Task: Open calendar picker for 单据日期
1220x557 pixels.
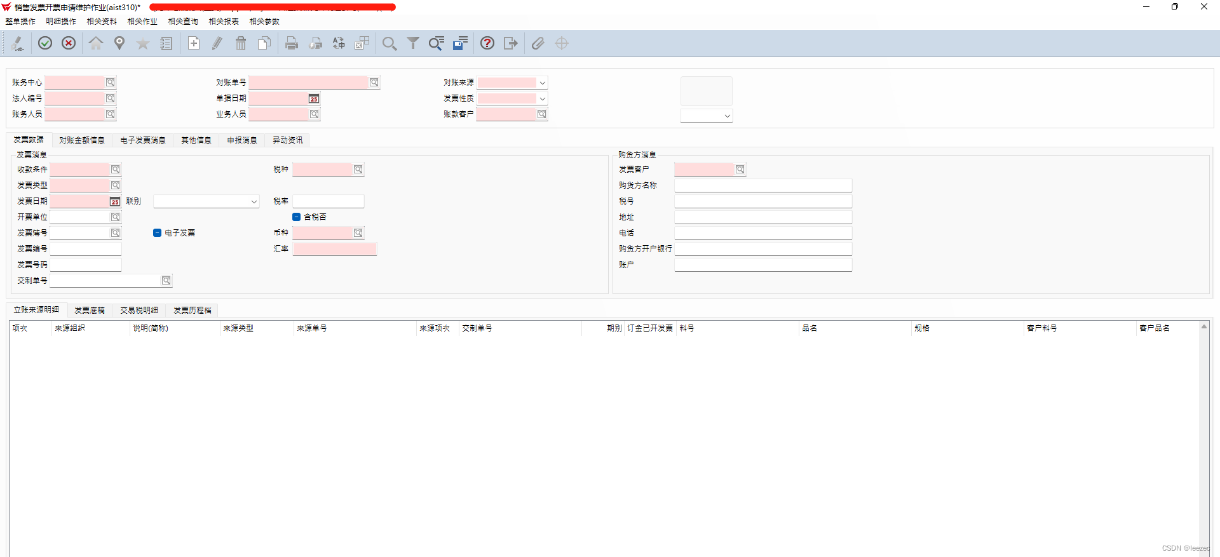Action: (x=314, y=98)
